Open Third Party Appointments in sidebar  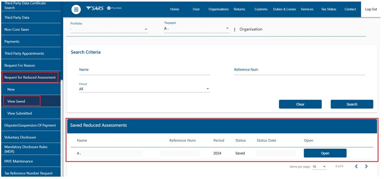tap(31, 53)
